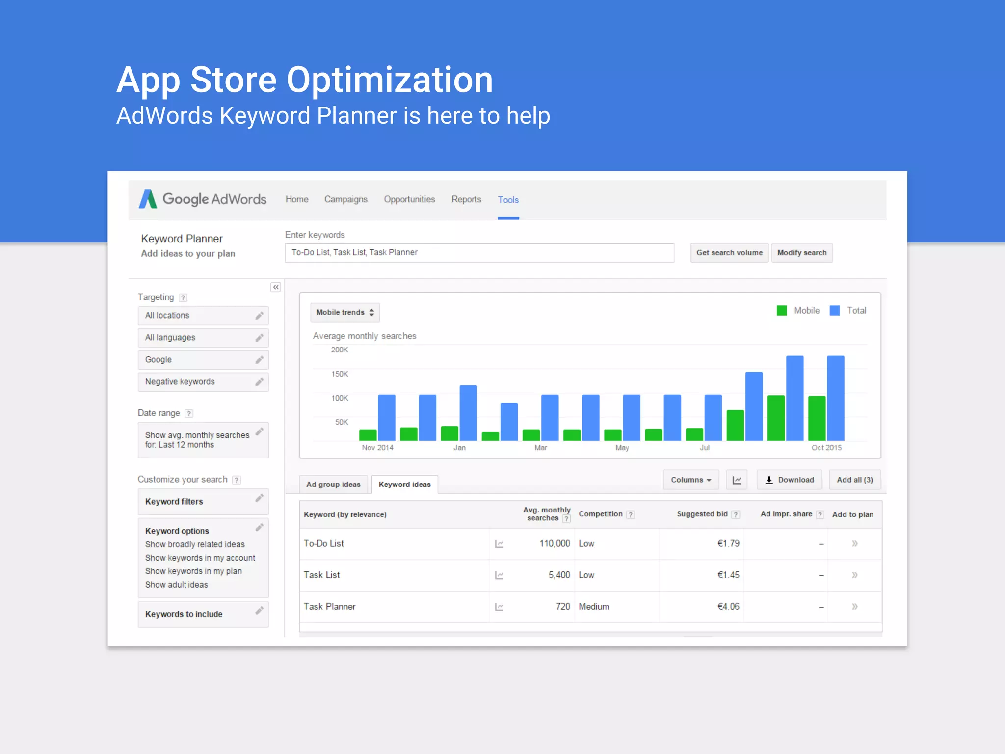Image resolution: width=1005 pixels, height=754 pixels.
Task: Add Task Planner to plan arrows
Action: click(855, 606)
